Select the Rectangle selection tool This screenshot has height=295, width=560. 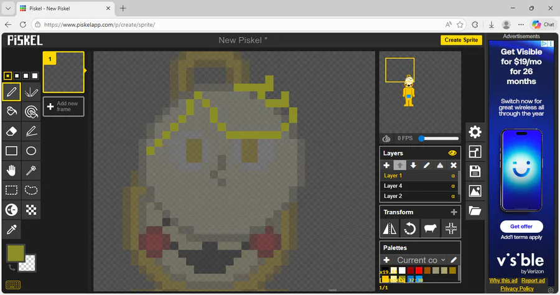(11, 190)
